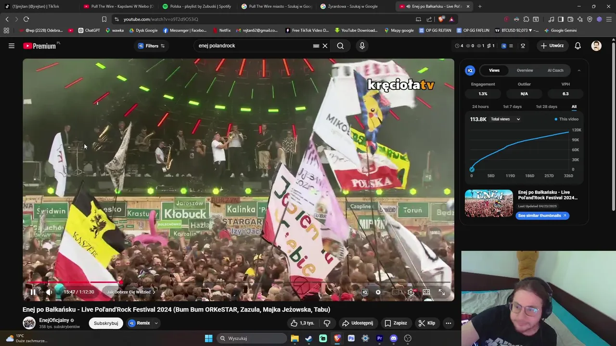Image resolution: width=616 pixels, height=346 pixels.
Task: Click the blue start marker on the views chart
Action: click(472, 169)
